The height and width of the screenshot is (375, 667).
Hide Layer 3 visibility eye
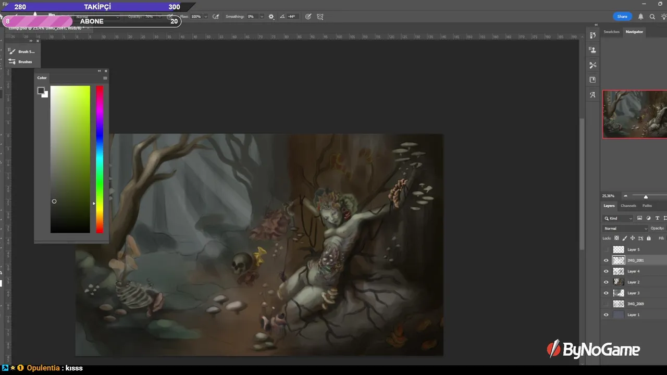tap(606, 293)
